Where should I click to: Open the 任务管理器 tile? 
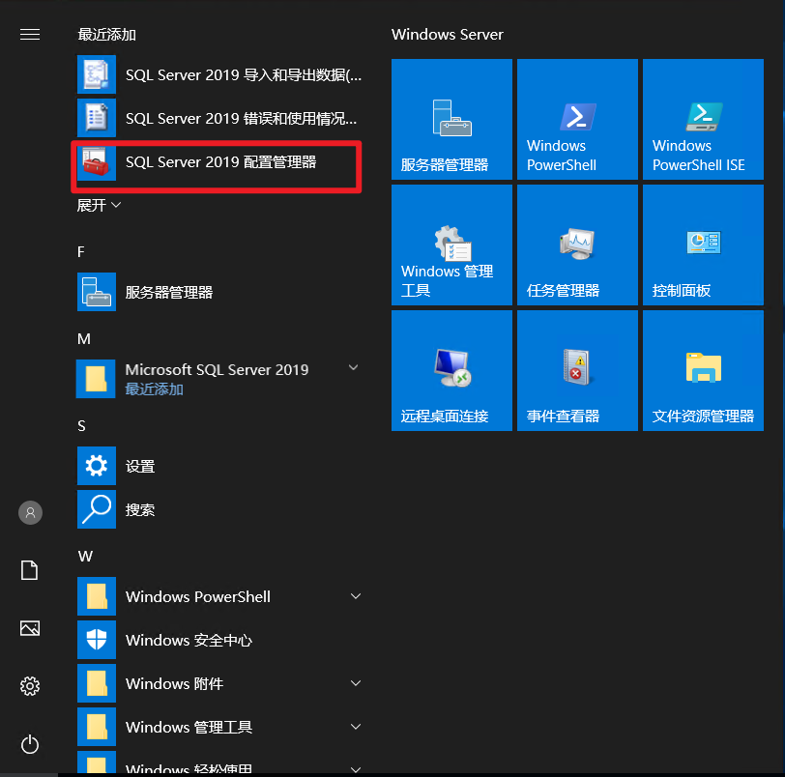(x=577, y=245)
